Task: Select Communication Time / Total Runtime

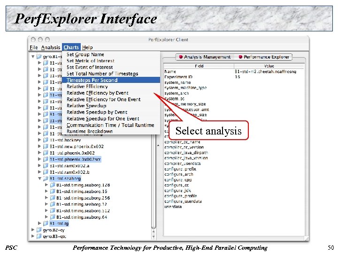Action: (x=110, y=125)
